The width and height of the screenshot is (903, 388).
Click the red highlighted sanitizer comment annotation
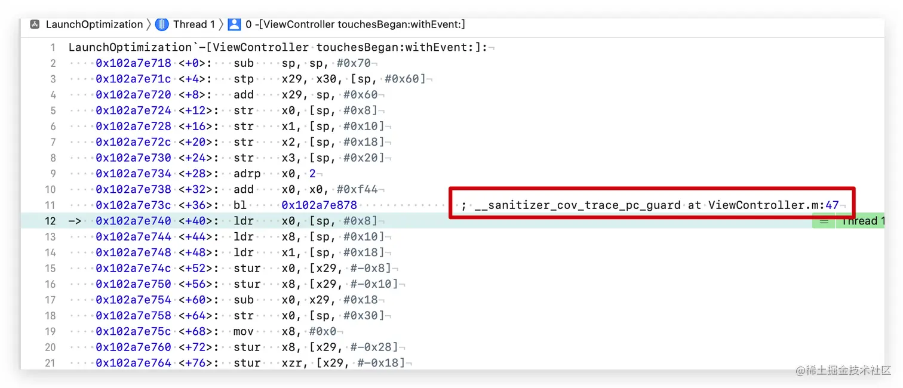click(651, 205)
